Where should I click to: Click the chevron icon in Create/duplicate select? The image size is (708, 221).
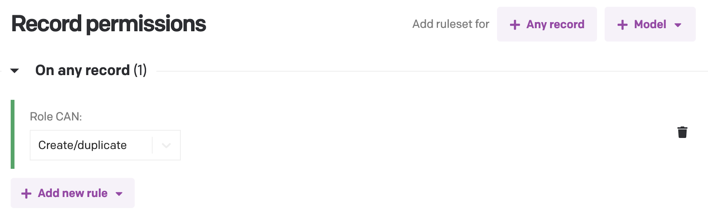coord(166,145)
